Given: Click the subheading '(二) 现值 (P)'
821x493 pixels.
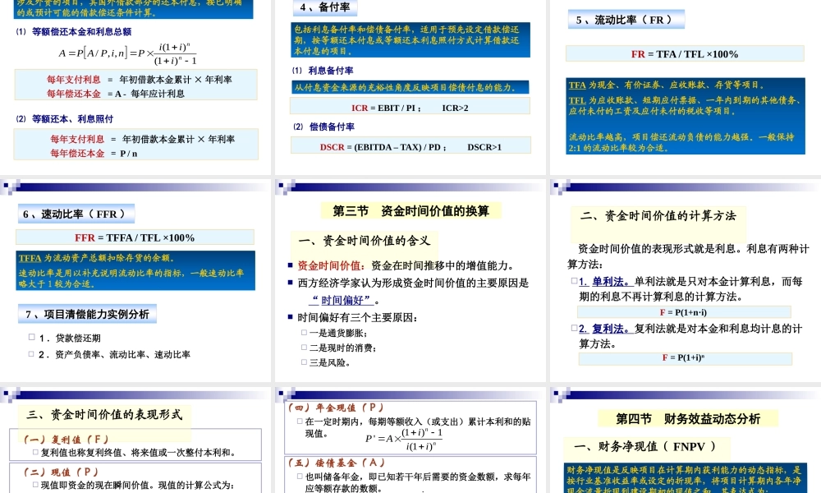Looking at the screenshot, I should (61, 472).
